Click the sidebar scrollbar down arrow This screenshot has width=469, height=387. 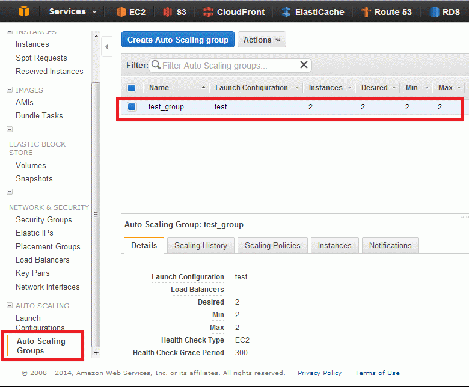pos(96,353)
